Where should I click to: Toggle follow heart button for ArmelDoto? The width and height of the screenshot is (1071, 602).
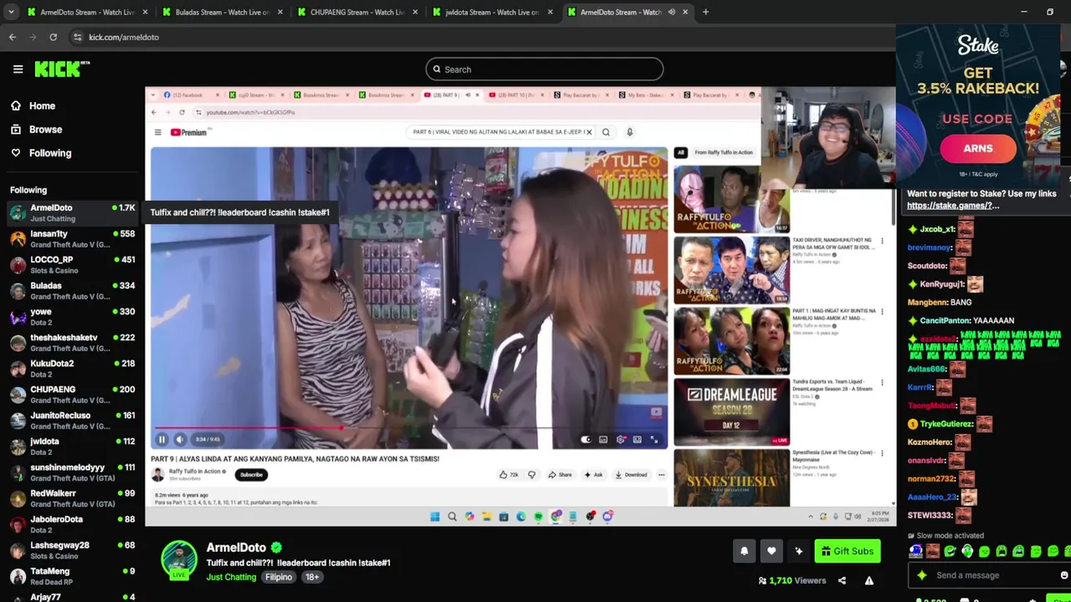pos(771,551)
